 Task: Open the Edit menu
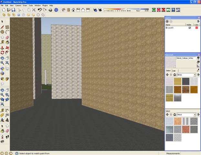[6, 5]
